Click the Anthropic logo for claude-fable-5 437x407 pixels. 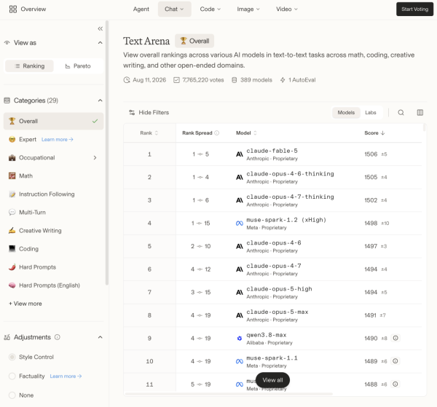click(x=240, y=154)
